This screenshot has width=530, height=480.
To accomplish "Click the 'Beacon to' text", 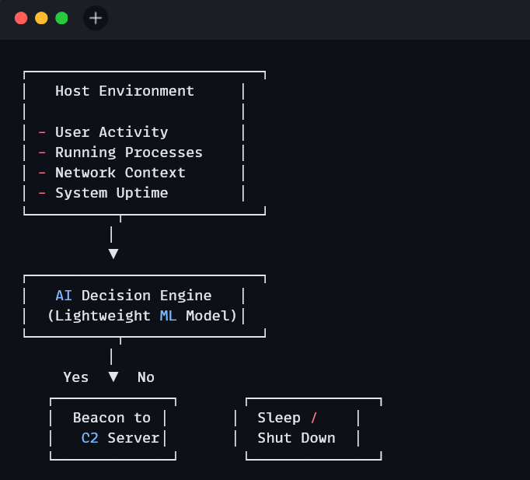I will click(112, 418).
